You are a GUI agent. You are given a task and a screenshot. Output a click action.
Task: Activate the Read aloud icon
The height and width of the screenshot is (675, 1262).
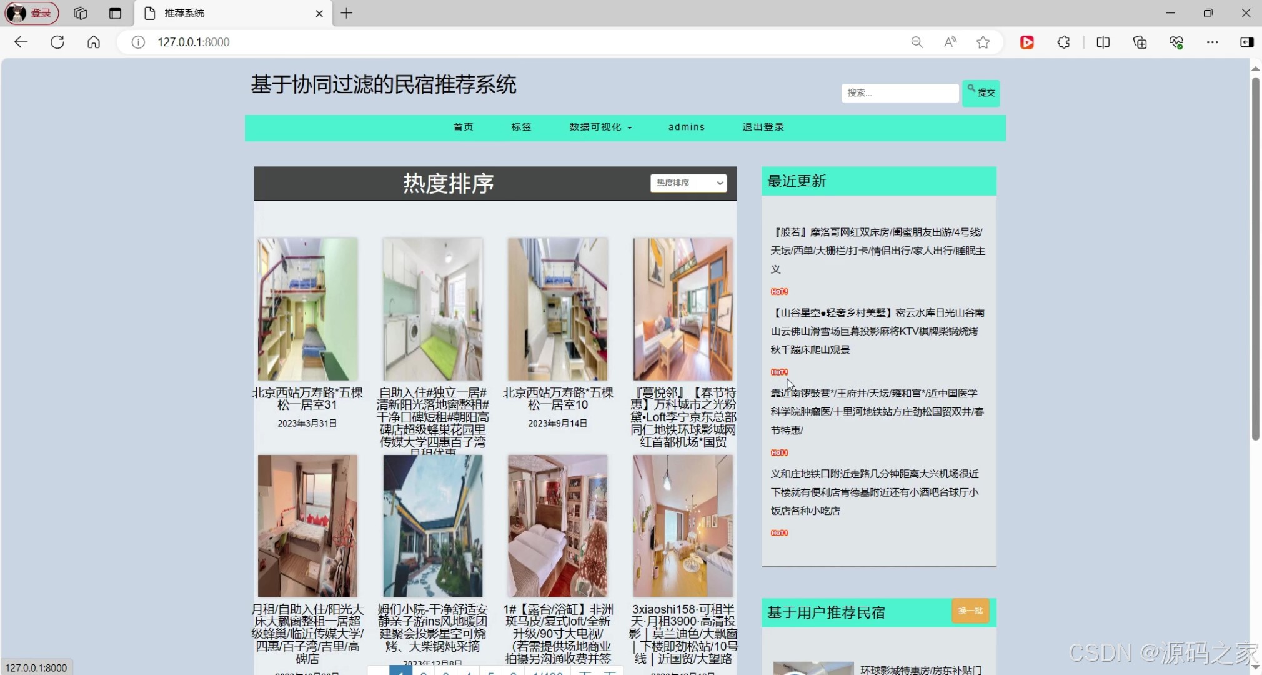click(x=950, y=42)
